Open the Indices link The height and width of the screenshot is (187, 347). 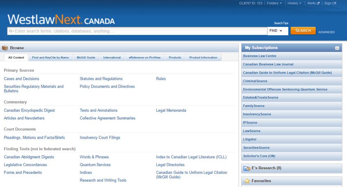86,173
